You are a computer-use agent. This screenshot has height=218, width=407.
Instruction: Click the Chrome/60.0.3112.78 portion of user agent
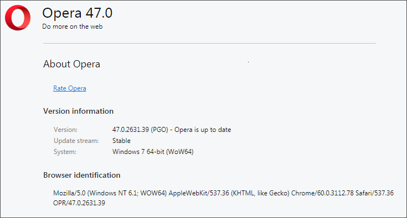coord(322,193)
